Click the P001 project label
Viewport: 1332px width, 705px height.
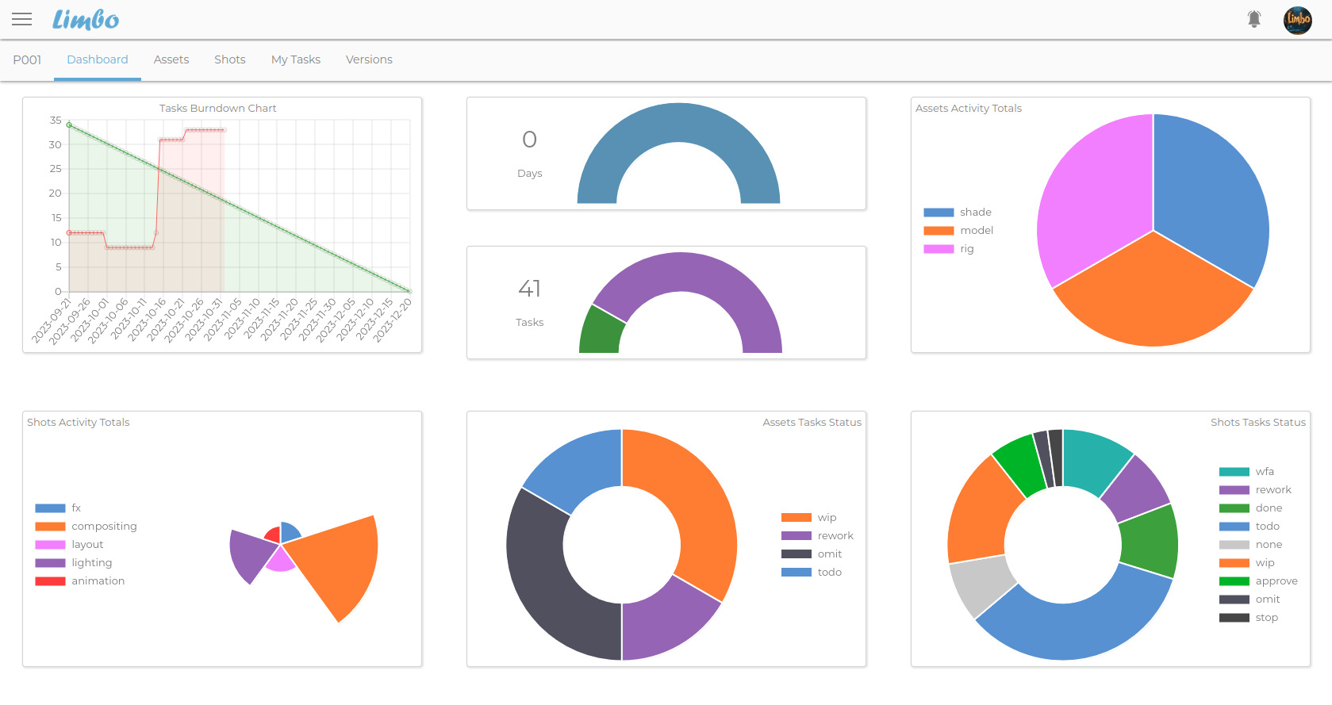coord(27,59)
